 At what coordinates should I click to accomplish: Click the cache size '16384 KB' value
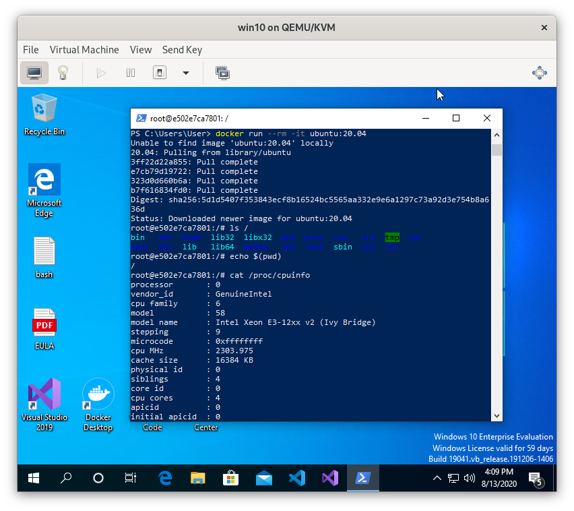click(x=234, y=360)
